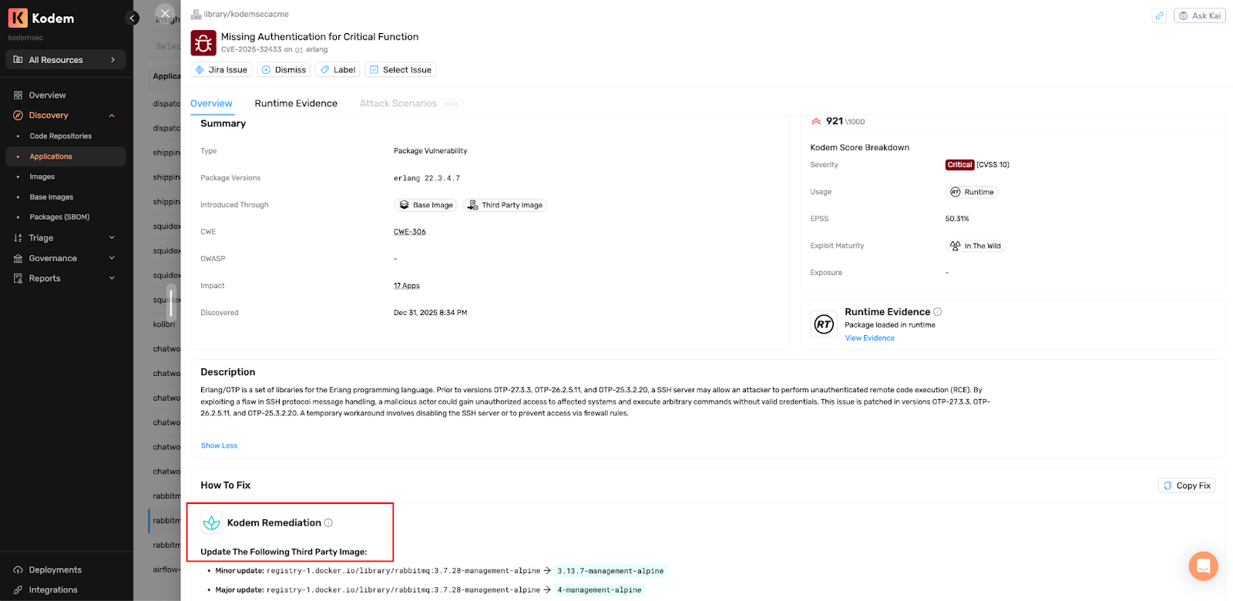Click the Third Party Image tag
The width and height of the screenshot is (1233, 601).
click(x=505, y=205)
